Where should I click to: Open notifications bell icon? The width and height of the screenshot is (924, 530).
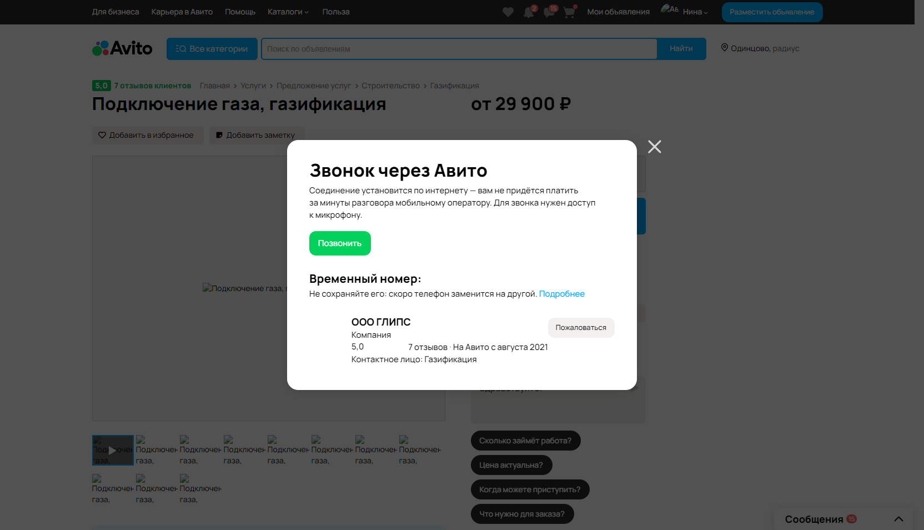(x=529, y=12)
